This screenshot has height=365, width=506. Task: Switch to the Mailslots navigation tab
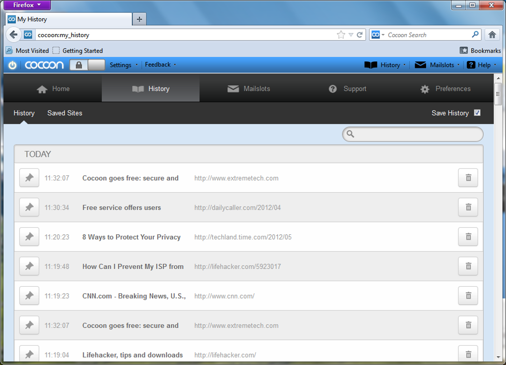tap(249, 89)
